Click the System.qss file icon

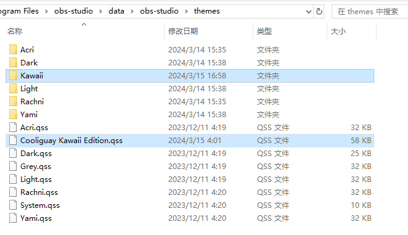coord(13,205)
